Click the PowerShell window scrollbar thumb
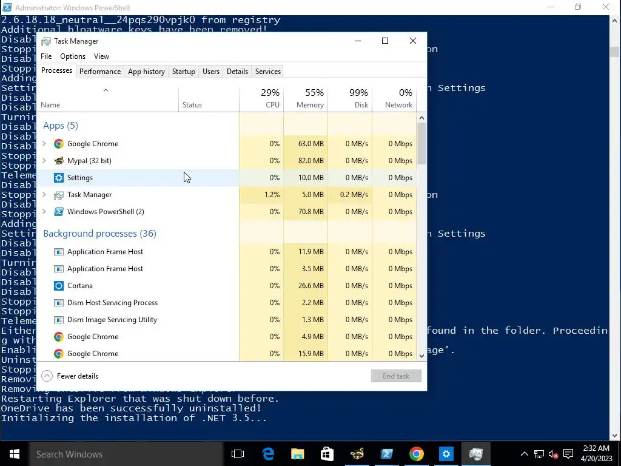 point(614,52)
